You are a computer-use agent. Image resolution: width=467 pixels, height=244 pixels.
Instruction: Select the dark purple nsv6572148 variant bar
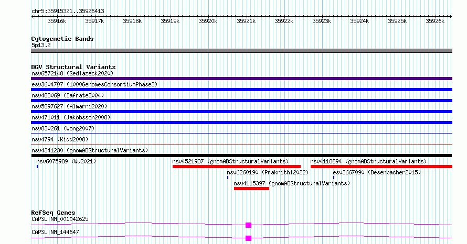pos(241,79)
